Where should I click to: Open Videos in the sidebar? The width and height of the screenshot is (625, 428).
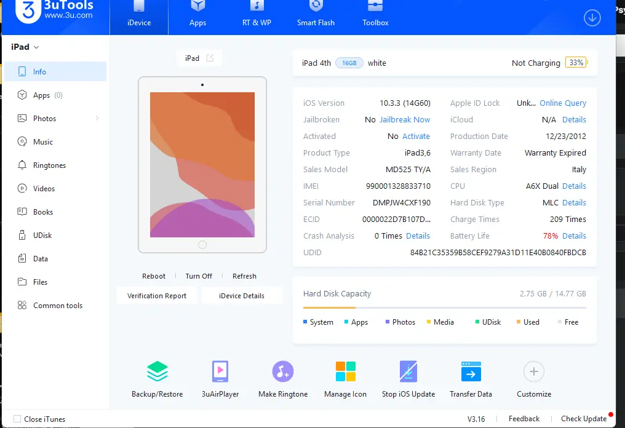(x=55, y=189)
